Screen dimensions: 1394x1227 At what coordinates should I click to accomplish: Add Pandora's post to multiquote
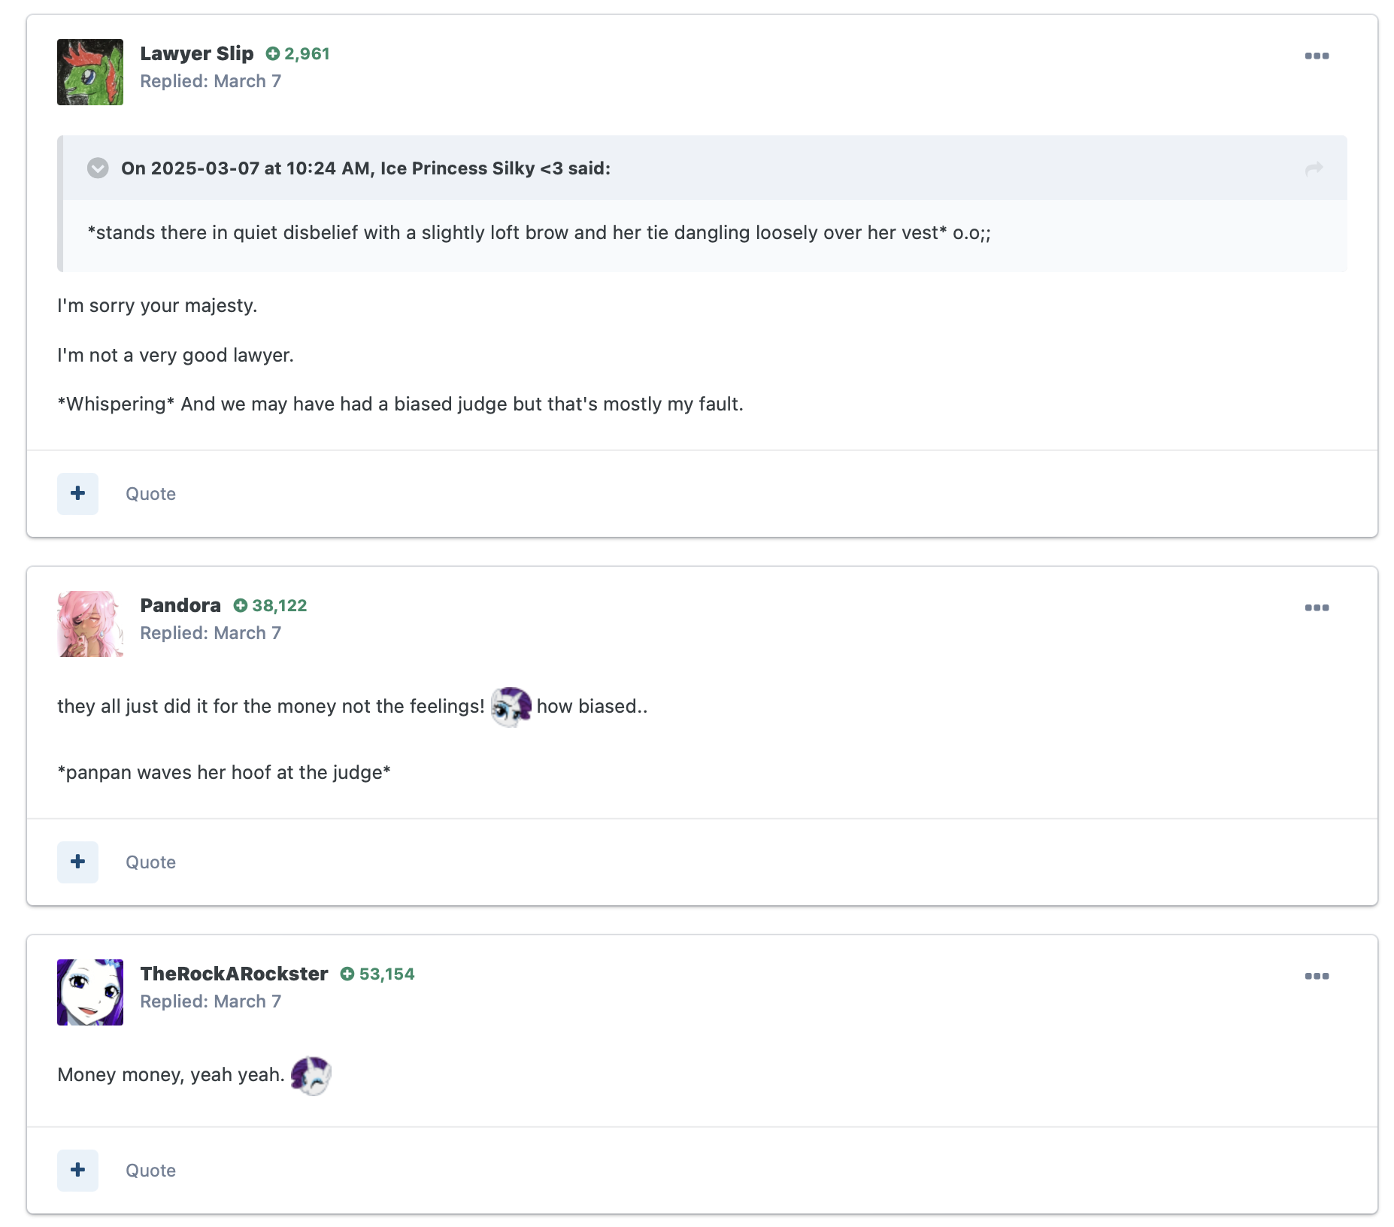pos(77,862)
